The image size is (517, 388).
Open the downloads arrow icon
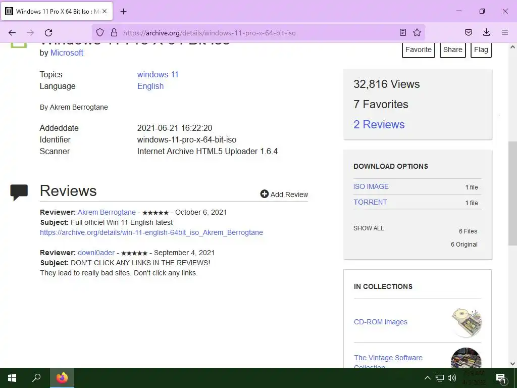[x=486, y=32]
